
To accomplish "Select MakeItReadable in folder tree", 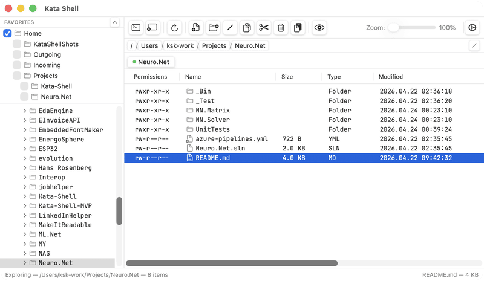I will tap(65, 225).
